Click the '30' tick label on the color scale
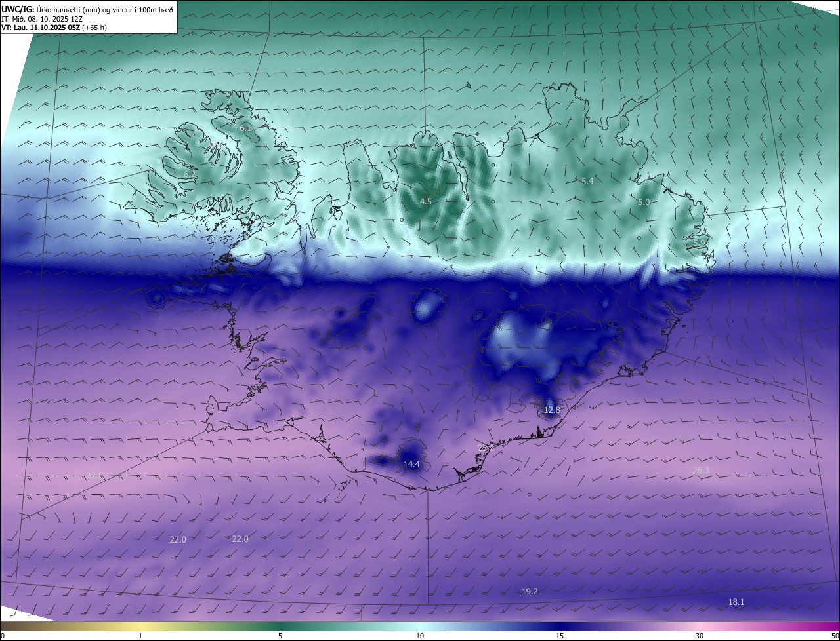 pos(700,636)
